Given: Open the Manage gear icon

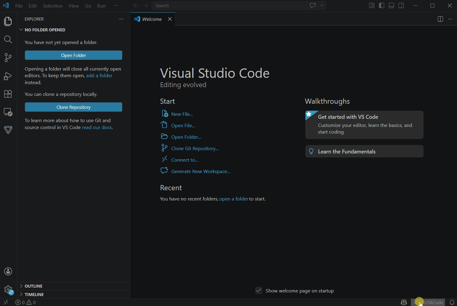Looking at the screenshot, I should click(8, 290).
